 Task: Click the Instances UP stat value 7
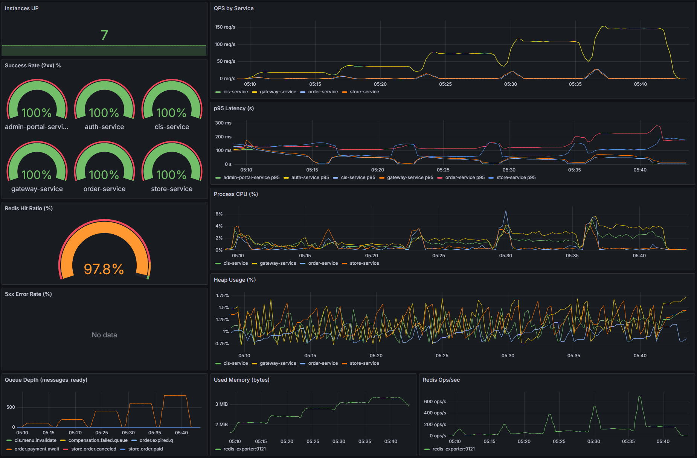click(104, 34)
